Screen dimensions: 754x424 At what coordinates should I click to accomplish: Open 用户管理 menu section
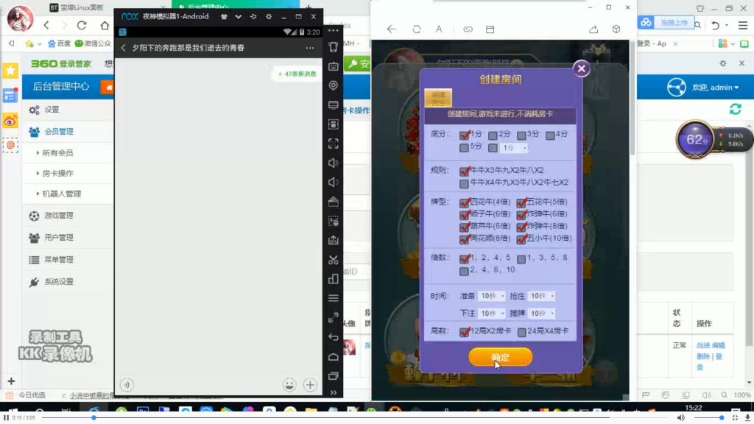tap(59, 238)
